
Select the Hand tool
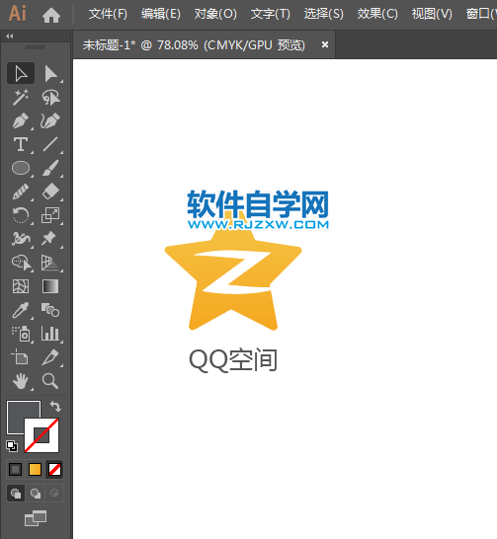(x=21, y=381)
